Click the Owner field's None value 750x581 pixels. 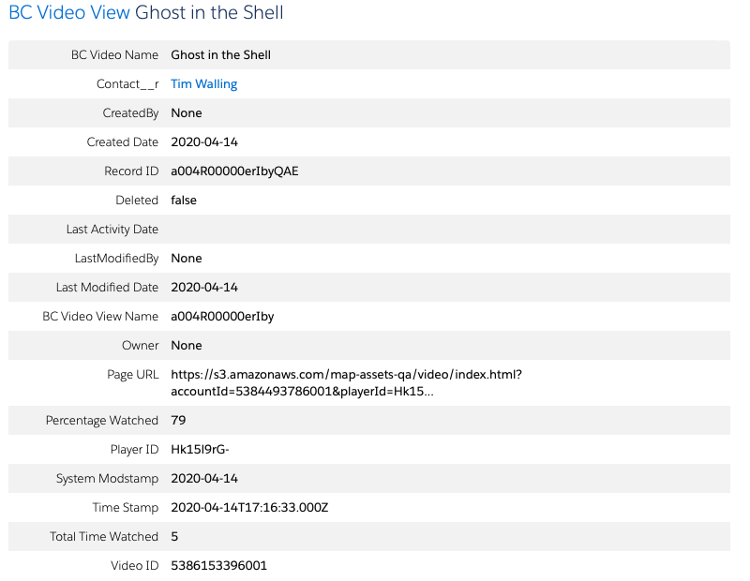(x=186, y=346)
